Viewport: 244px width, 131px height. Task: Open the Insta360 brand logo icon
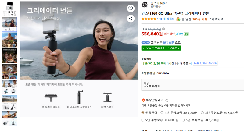(x=145, y=5)
